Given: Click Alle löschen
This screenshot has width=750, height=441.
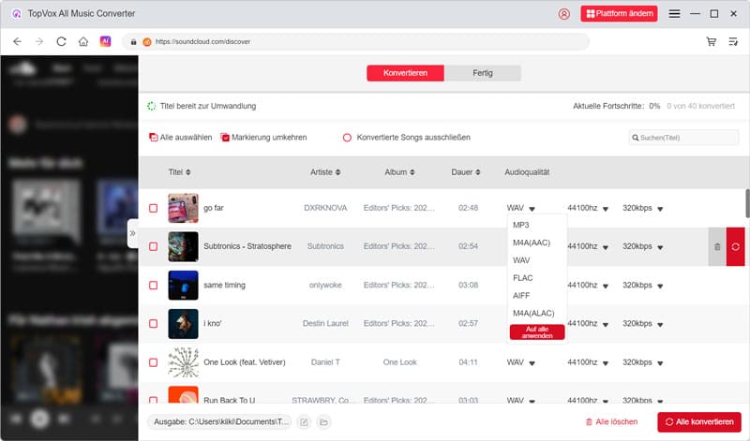Looking at the screenshot, I should (x=611, y=422).
